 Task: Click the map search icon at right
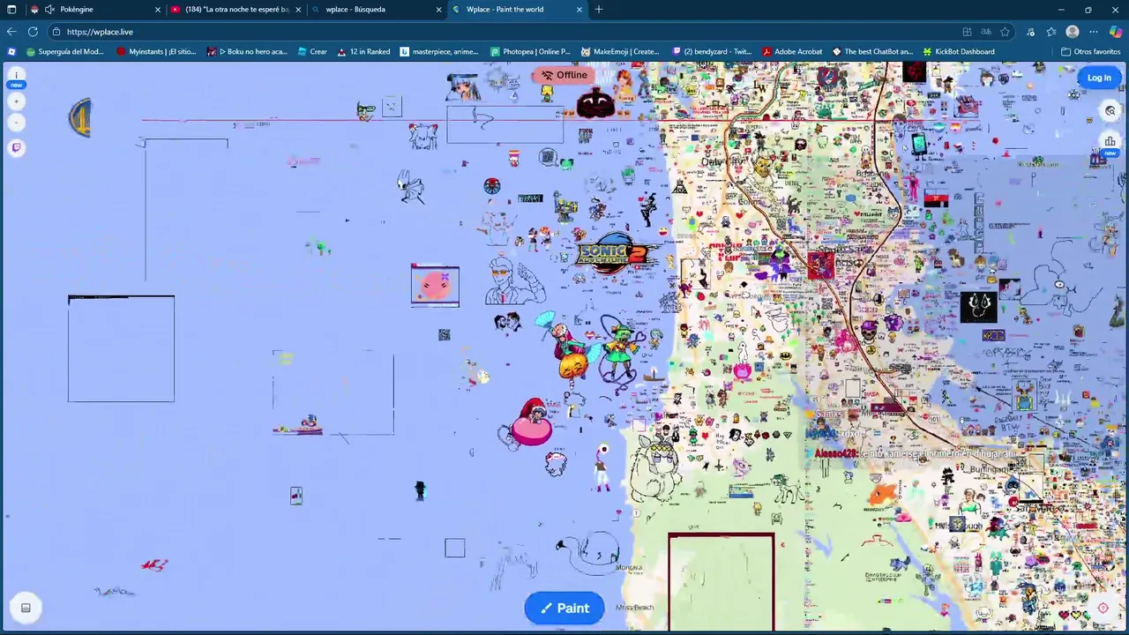(1110, 110)
